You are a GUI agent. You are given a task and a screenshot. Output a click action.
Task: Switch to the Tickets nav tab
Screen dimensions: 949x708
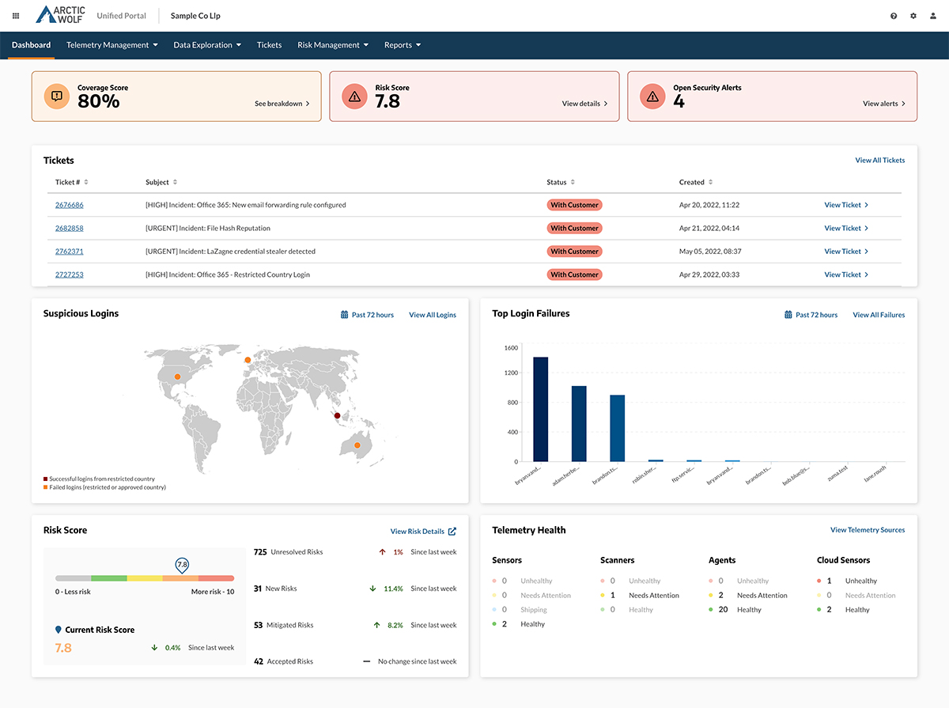[x=269, y=45]
